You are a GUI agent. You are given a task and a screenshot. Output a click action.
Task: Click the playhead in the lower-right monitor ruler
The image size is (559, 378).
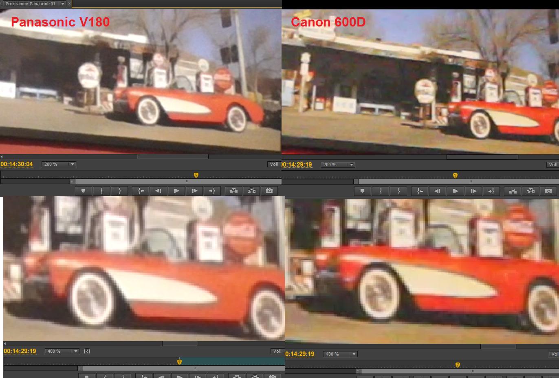[x=458, y=365]
